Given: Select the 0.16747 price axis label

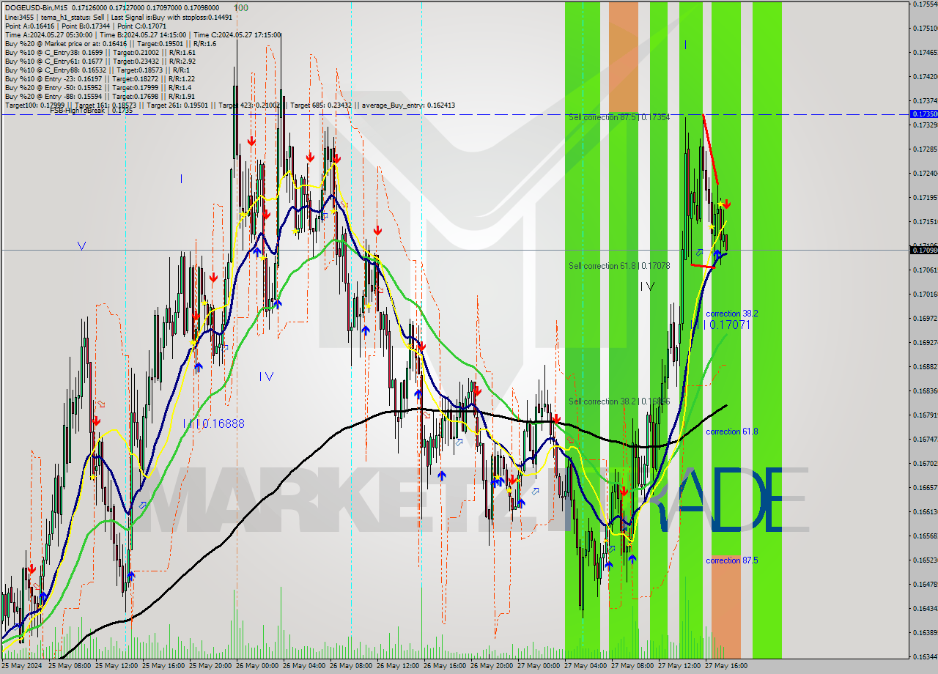Looking at the screenshot, I should coord(925,439).
